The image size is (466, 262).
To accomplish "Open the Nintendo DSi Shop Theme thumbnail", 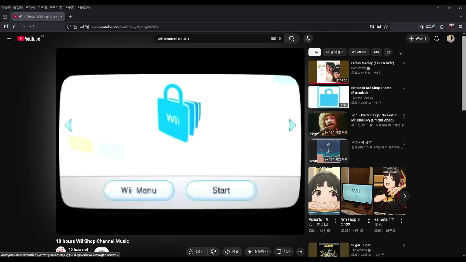I will pos(329,97).
